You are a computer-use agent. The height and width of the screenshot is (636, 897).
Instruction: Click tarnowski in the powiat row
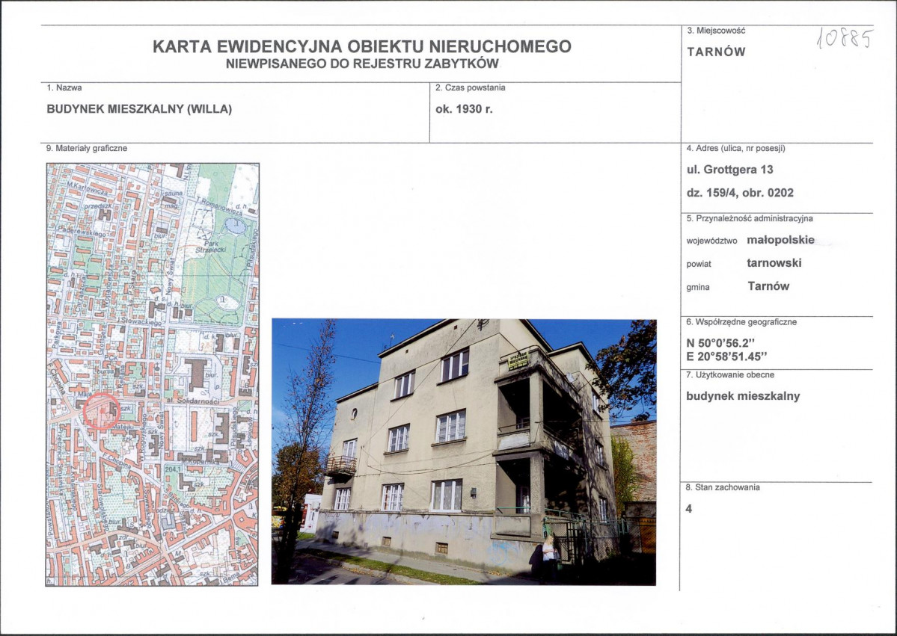(x=774, y=262)
